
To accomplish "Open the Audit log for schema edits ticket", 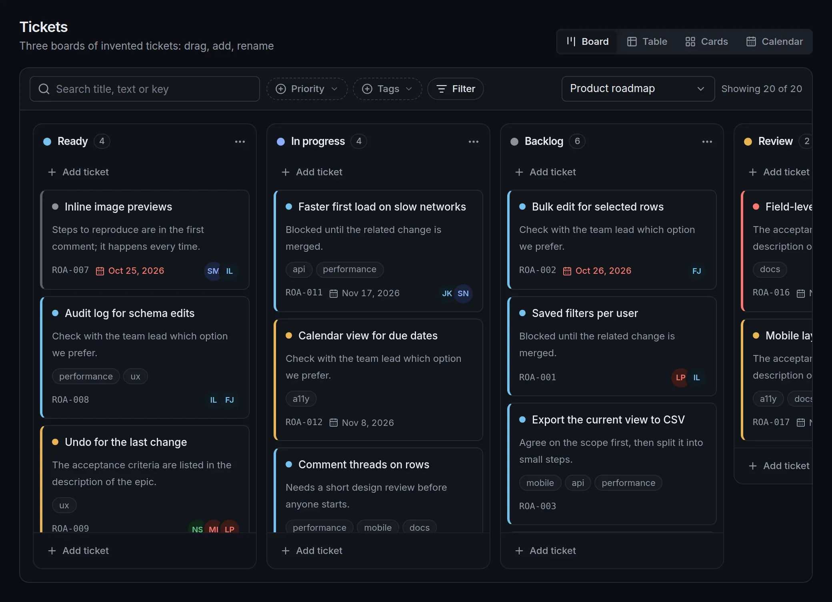I will [145, 357].
